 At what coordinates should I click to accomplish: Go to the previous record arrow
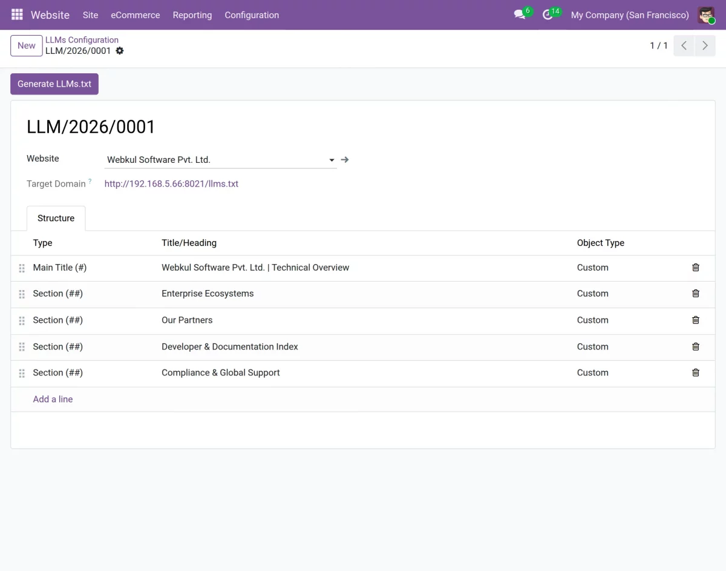click(684, 46)
